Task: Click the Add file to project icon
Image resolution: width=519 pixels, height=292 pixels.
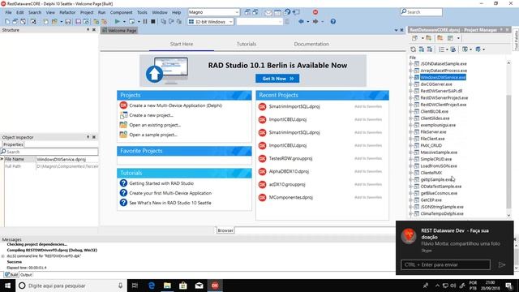Action: (96, 22)
